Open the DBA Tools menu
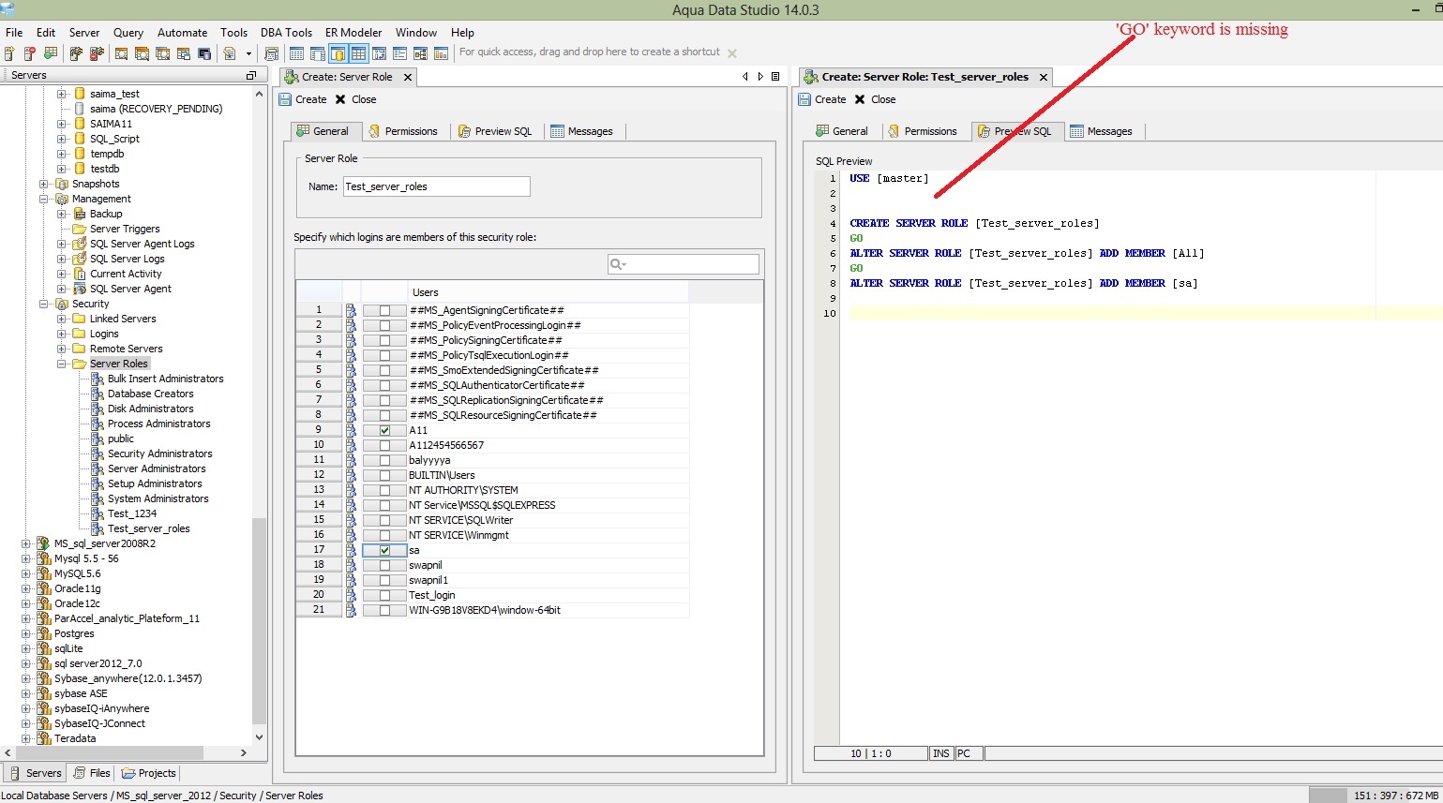Image resolution: width=1443 pixels, height=803 pixels. 286,32
